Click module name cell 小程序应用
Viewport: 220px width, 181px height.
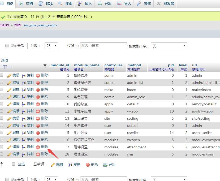click(x=82, y=111)
